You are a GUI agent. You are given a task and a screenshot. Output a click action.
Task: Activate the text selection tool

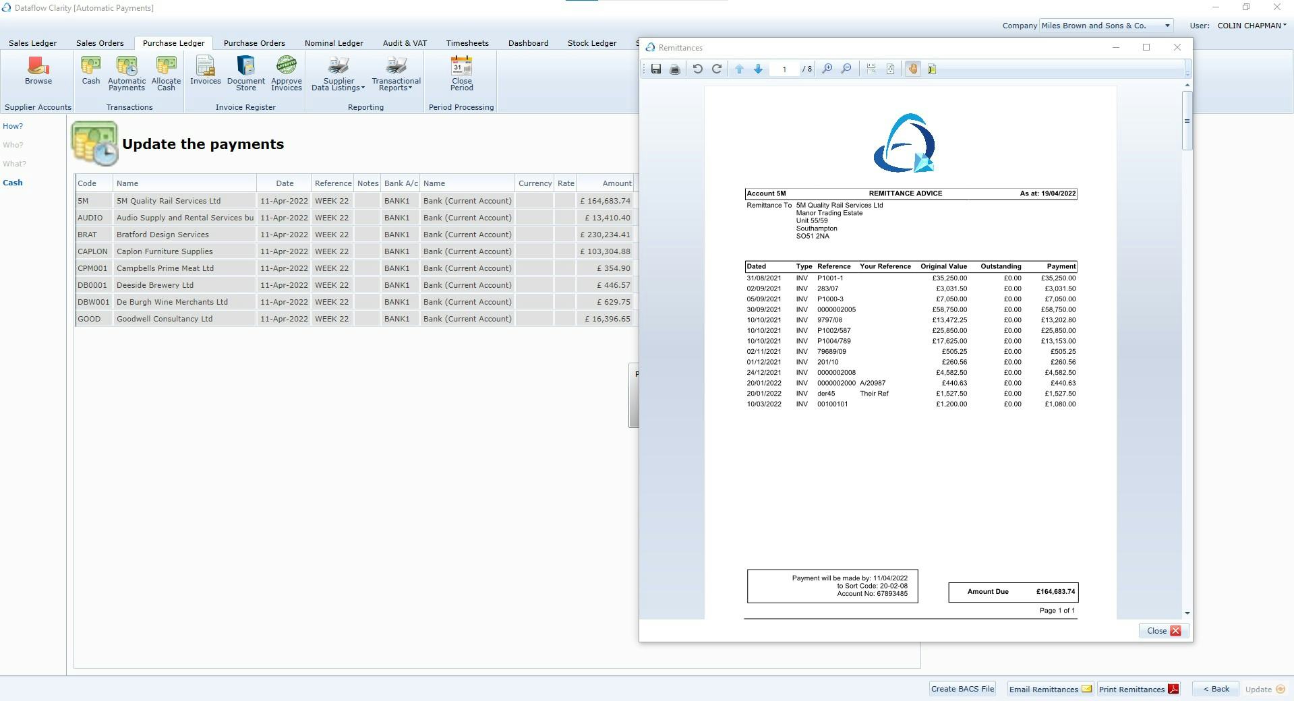pos(932,69)
